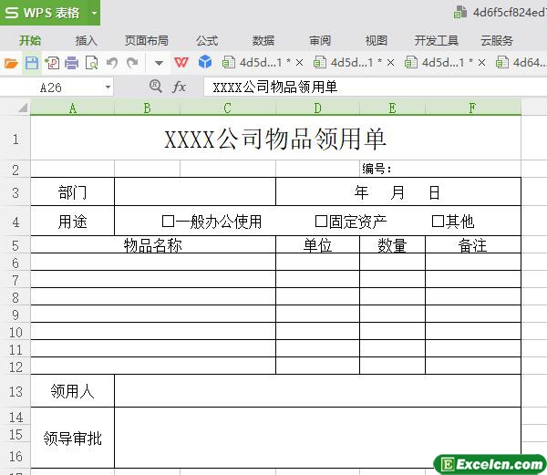
Task: Click the 数量 header cell
Action: (392, 245)
